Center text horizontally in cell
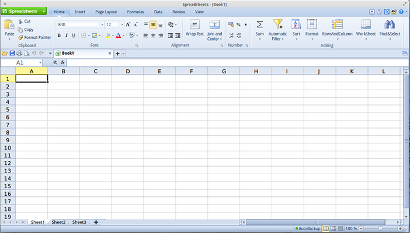 (153, 36)
